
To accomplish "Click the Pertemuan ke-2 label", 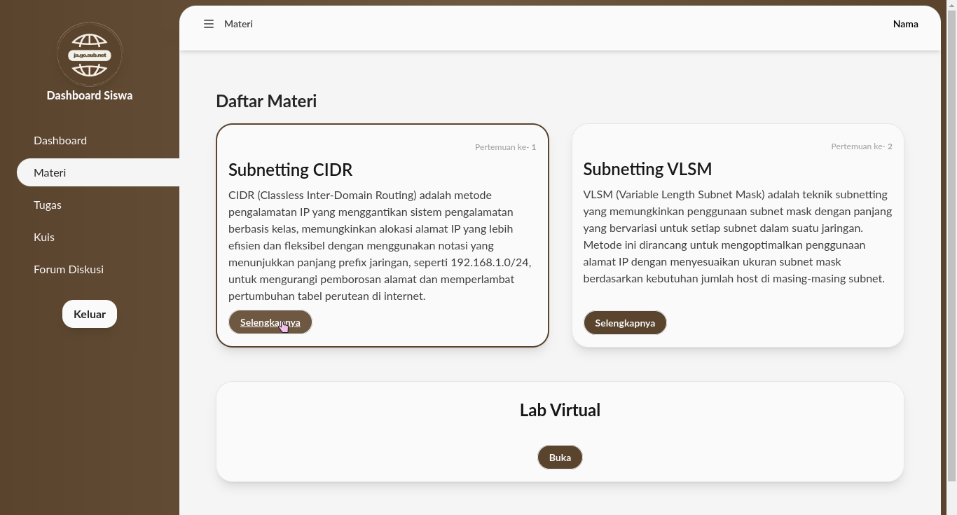I will (x=861, y=146).
